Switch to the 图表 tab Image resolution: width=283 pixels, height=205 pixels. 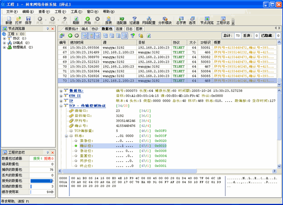pos(139,29)
